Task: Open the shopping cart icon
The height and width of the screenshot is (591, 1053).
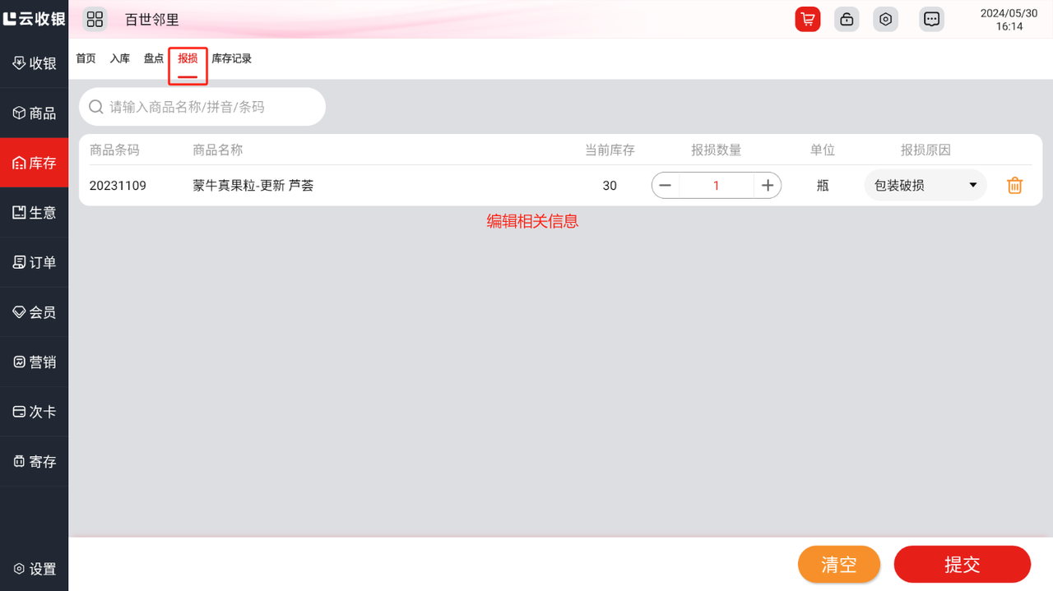Action: coord(807,19)
